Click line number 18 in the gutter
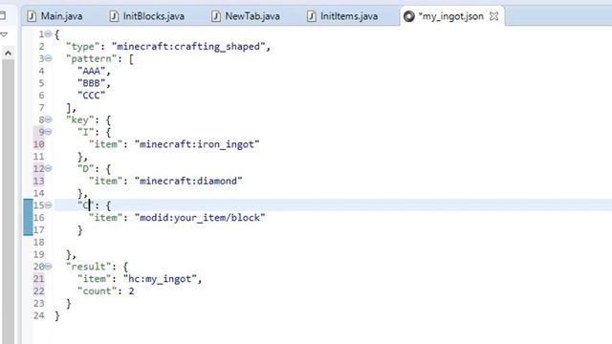612x344 pixels. pyautogui.click(x=38, y=242)
